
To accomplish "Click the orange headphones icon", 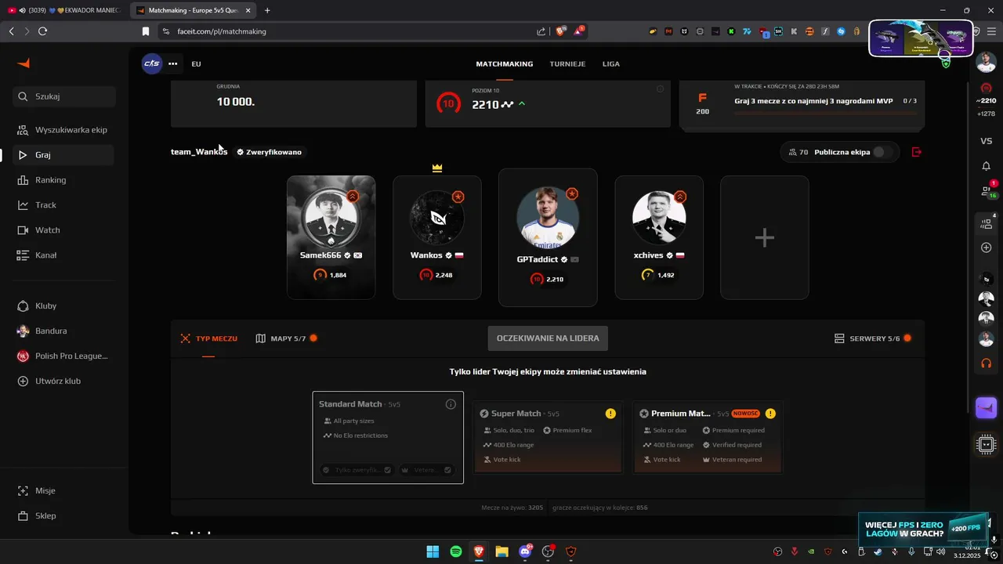I will [987, 363].
